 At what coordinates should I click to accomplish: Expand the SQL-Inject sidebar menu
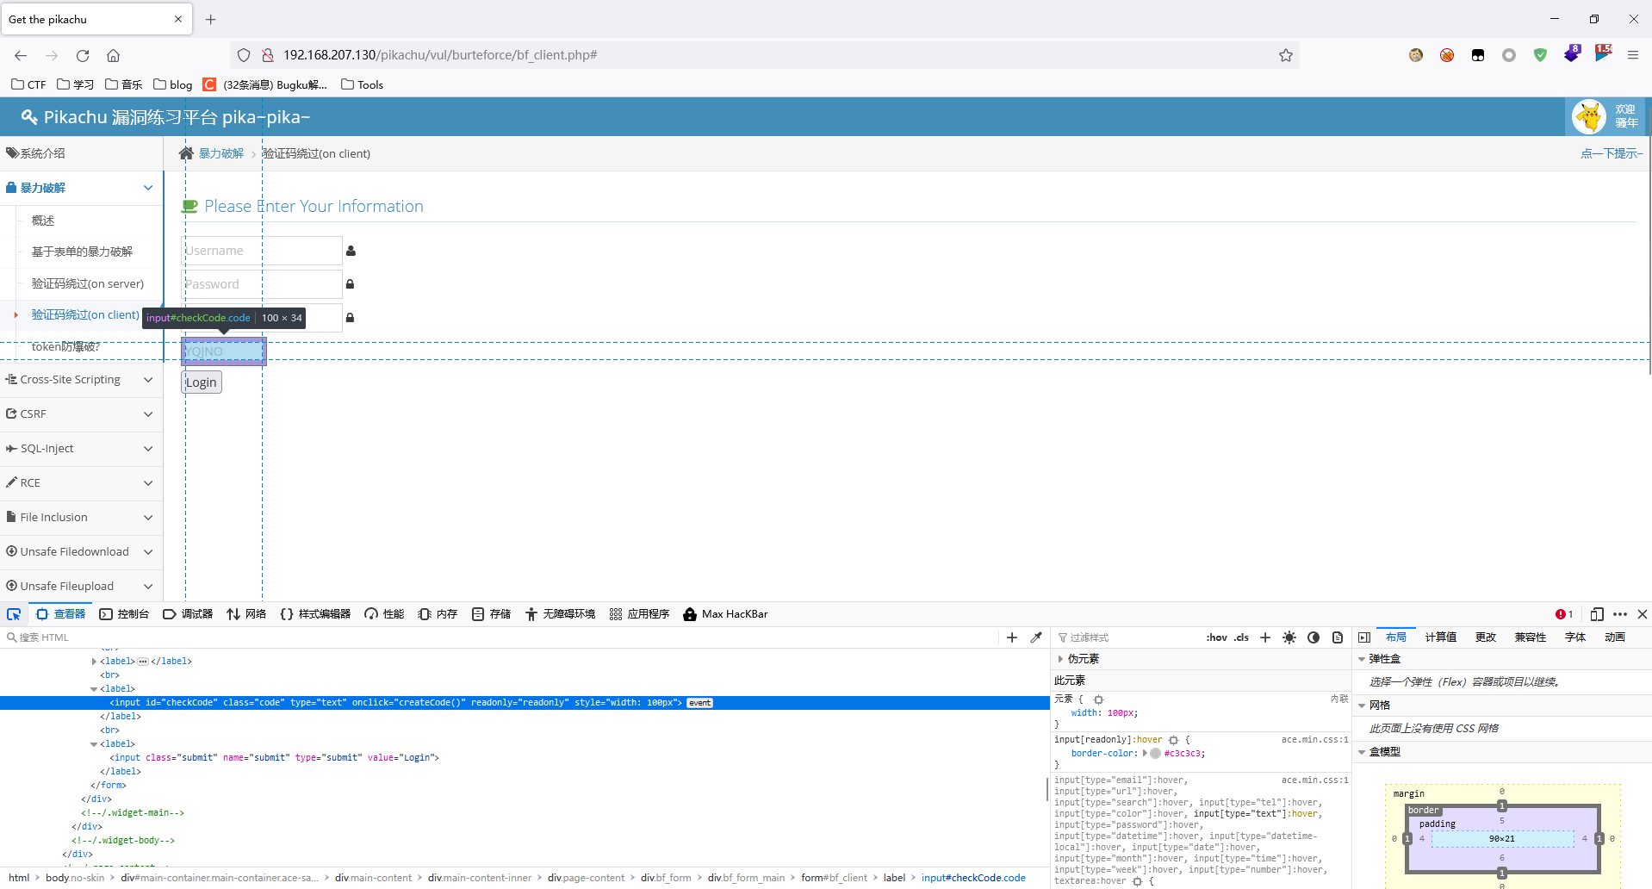pos(81,449)
